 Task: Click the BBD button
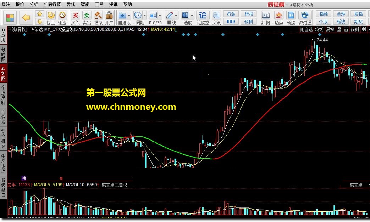231,22
